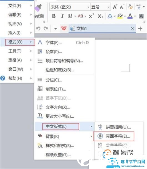Apply text effect outline A icon
147x169 pixels.
110,16
